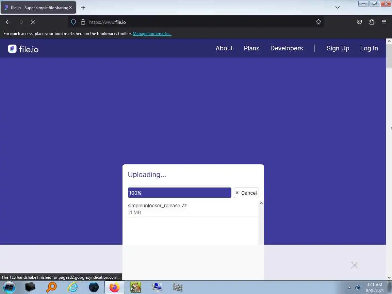Bookmark this page with star icon
The width and height of the screenshot is (392, 294).
coord(318,22)
